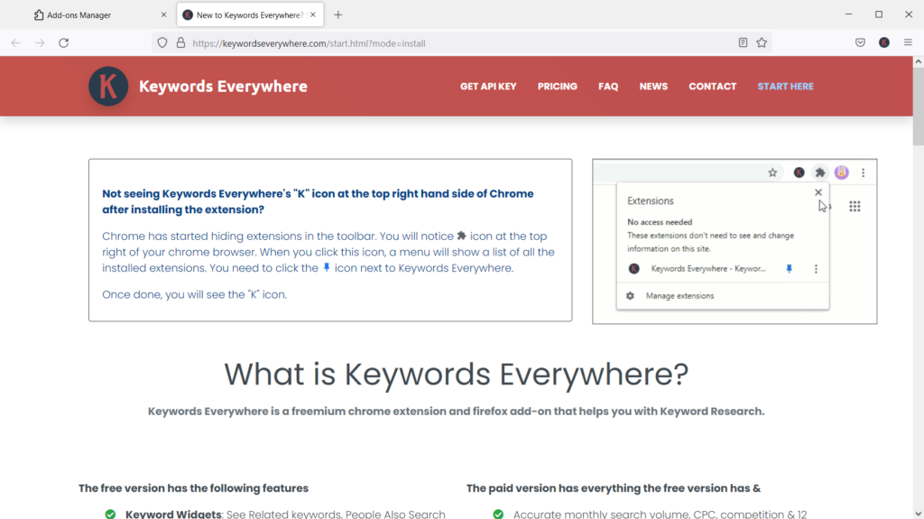This screenshot has height=519, width=924.
Task: Click the Chrome extensions popup screenshot image
Action: [735, 241]
